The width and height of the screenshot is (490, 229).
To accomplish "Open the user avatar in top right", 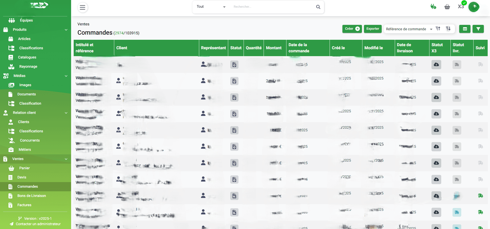I will coord(474,7).
